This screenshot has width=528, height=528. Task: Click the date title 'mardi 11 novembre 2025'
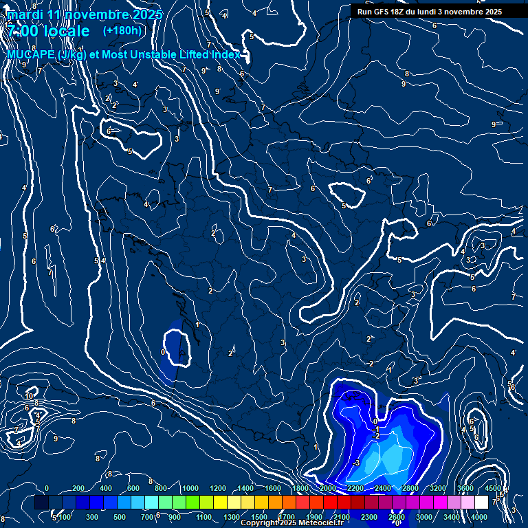click(x=85, y=15)
